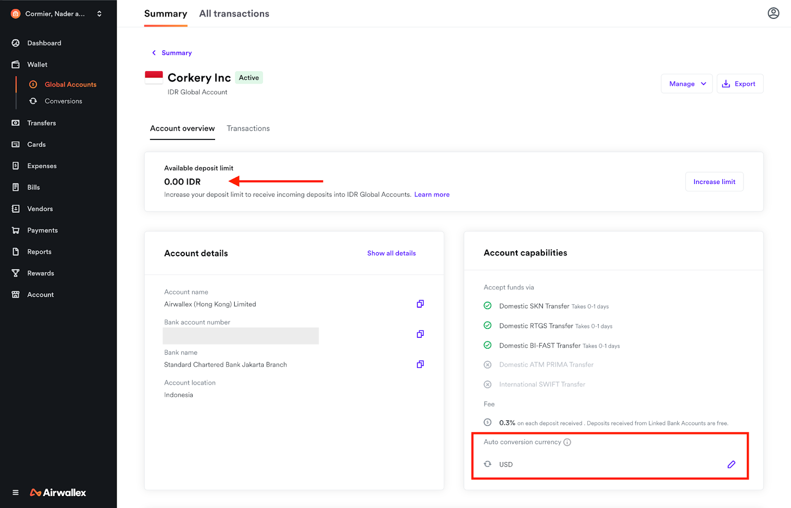The image size is (791, 508).
Task: Click the Vendors sidebar icon
Action: click(16, 209)
